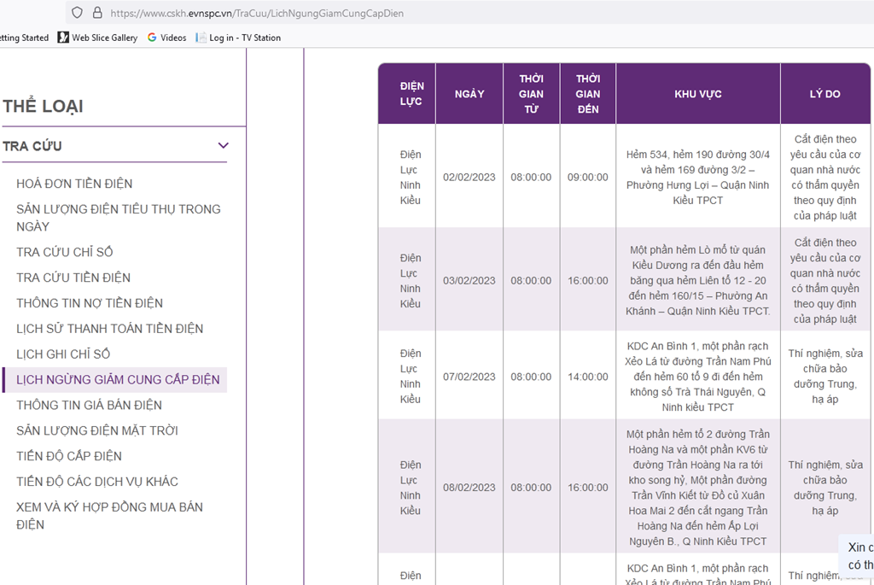The image size is (874, 585).
Task: Click end time 16:00:00 in 03/02/2023 row
Action: click(x=588, y=280)
